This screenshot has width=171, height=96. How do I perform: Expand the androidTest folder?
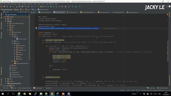coord(10,32)
